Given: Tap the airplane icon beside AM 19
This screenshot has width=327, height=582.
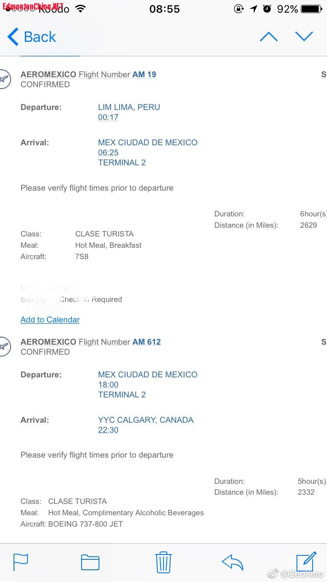Looking at the screenshot, I should tap(3, 79).
